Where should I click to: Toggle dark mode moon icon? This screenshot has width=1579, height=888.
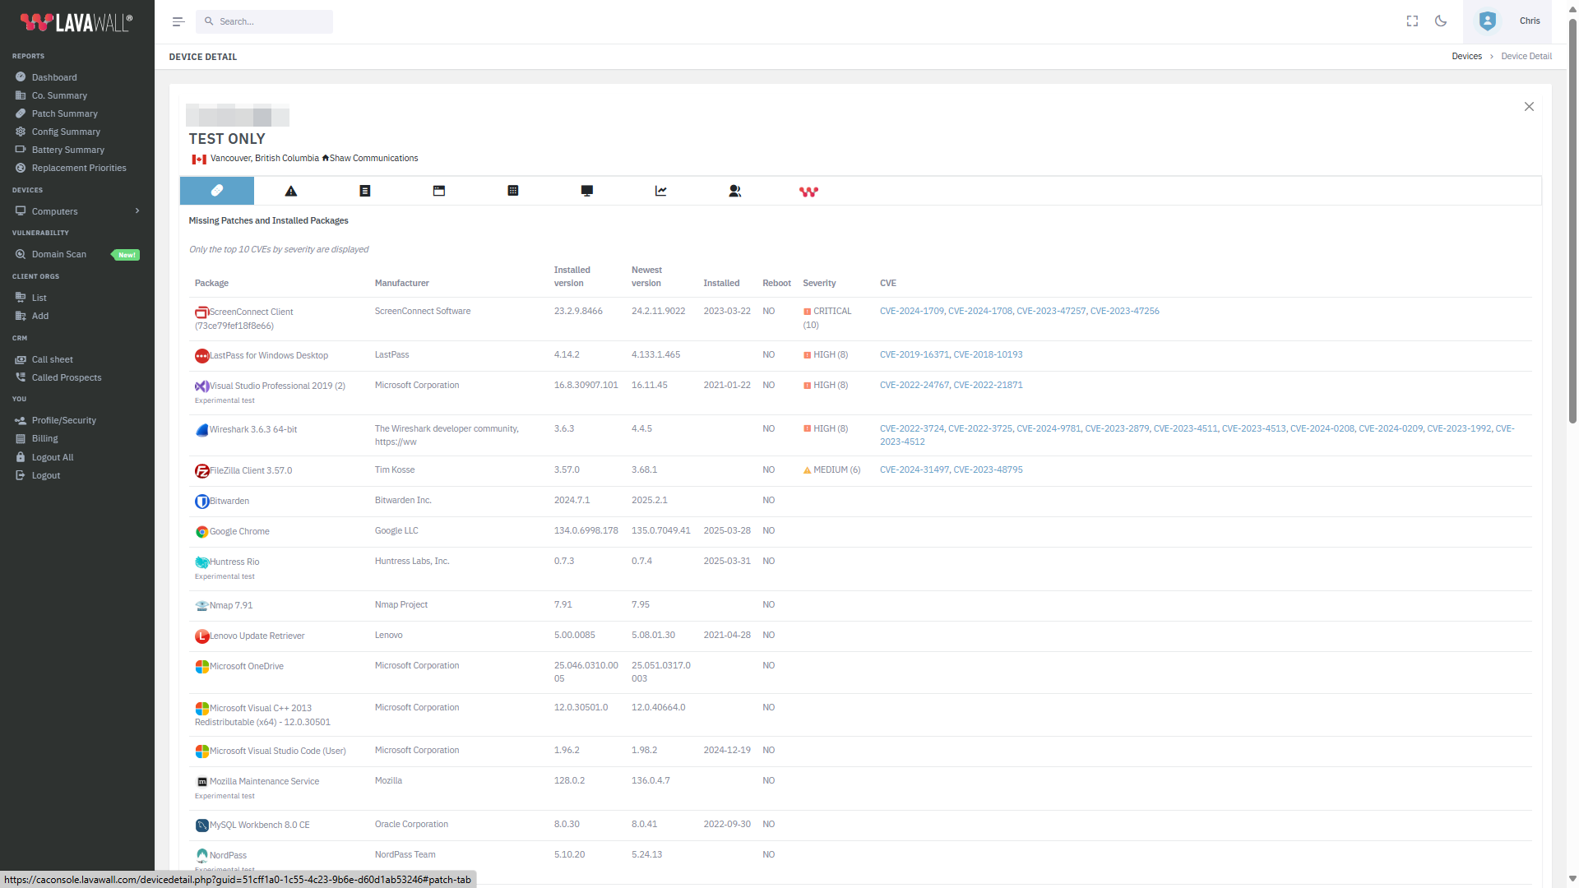pyautogui.click(x=1441, y=21)
